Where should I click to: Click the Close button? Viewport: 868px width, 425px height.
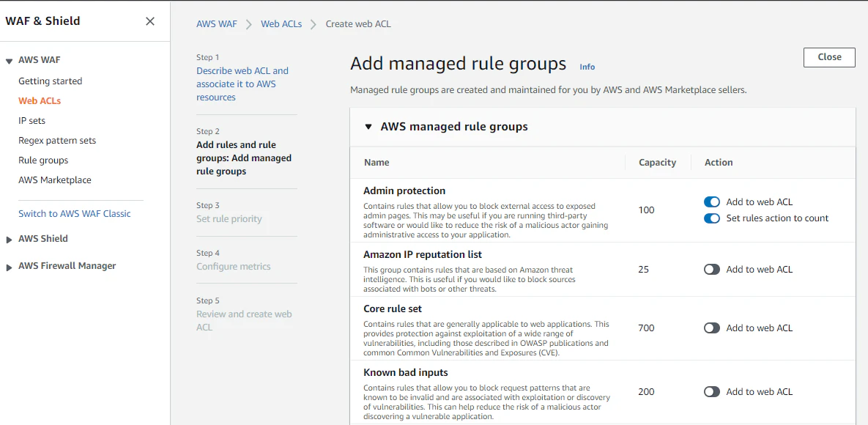[x=829, y=57]
